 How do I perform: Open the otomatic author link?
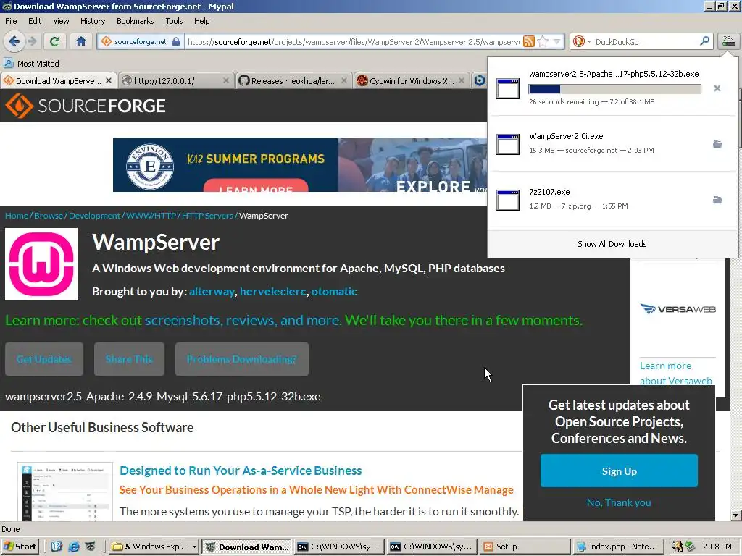coord(333,291)
